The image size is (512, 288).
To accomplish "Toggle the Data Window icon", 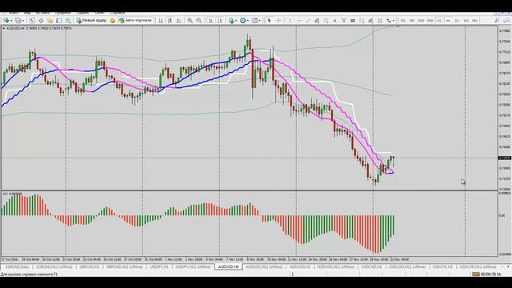I will (x=41, y=21).
